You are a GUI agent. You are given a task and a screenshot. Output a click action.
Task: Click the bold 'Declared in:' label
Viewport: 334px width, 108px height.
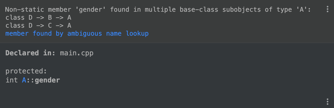point(30,53)
